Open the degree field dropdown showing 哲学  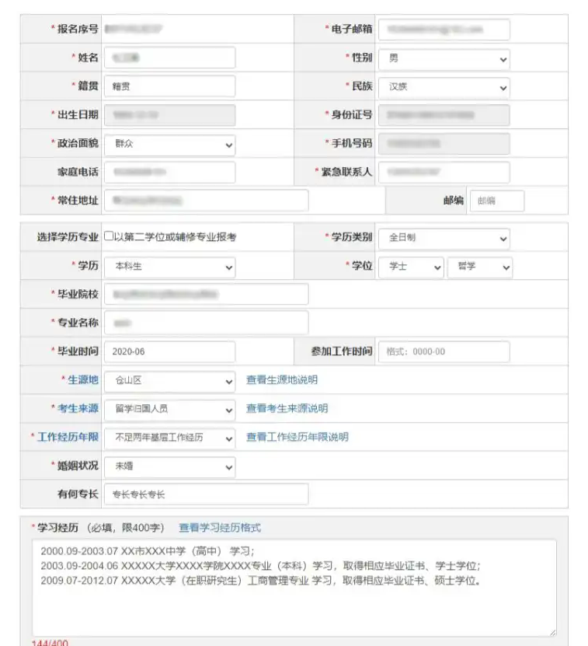click(479, 267)
